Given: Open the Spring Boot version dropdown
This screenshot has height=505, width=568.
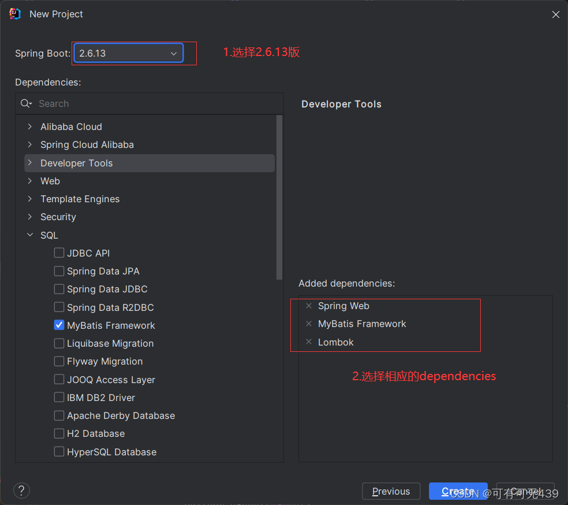Looking at the screenshot, I should pos(129,53).
